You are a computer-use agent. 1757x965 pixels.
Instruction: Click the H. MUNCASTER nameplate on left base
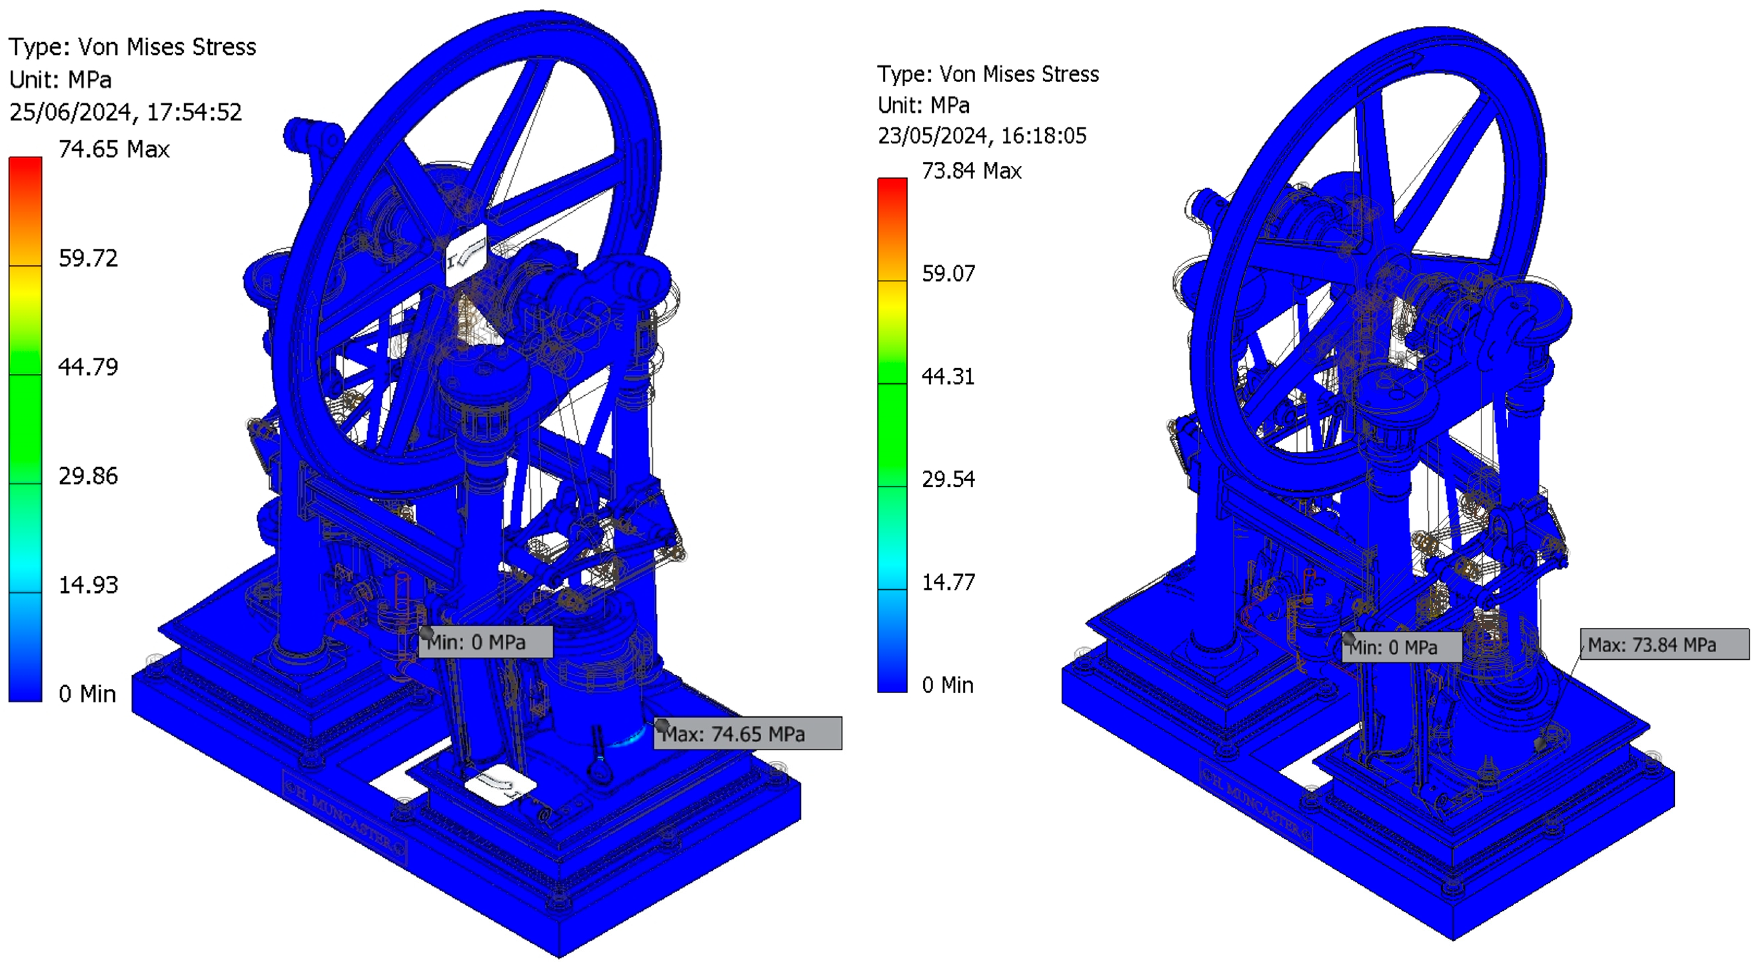point(344,817)
